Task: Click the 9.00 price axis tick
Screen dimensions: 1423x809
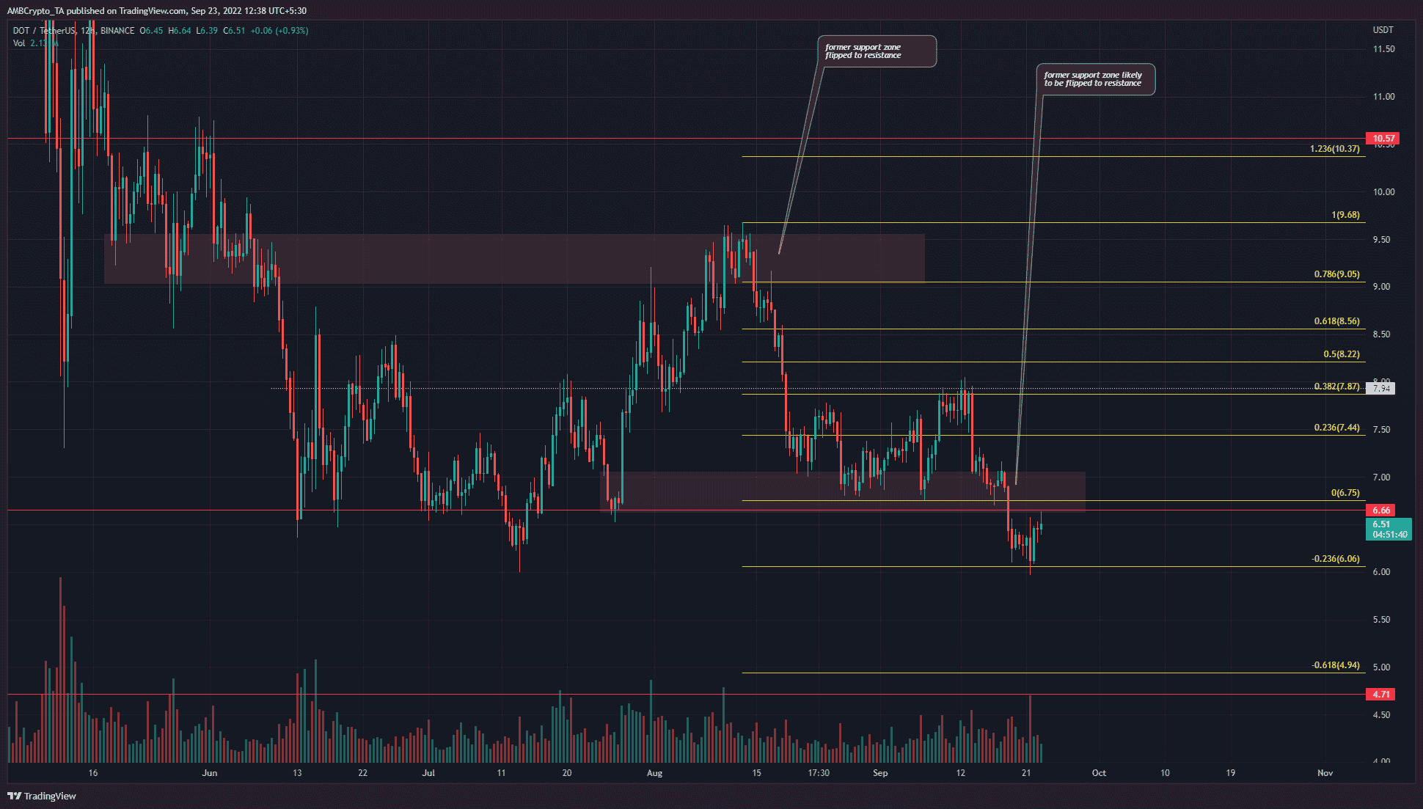Action: [1381, 287]
